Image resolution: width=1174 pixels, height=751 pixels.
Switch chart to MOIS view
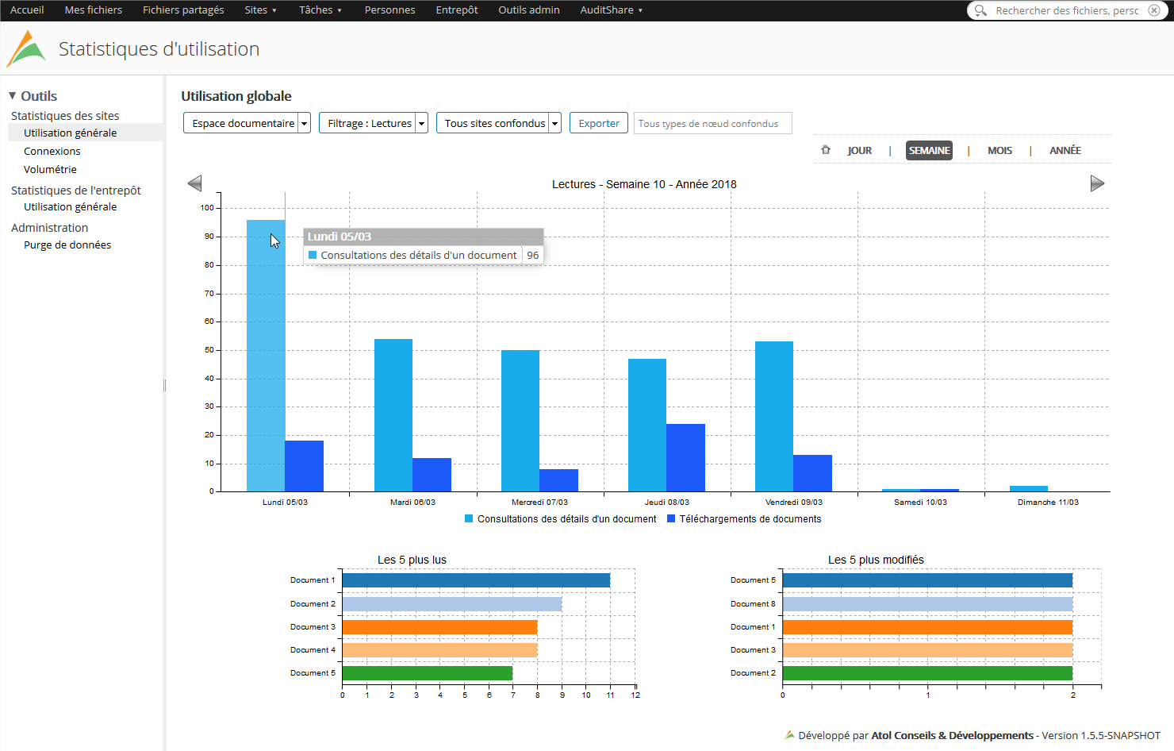[x=999, y=150]
